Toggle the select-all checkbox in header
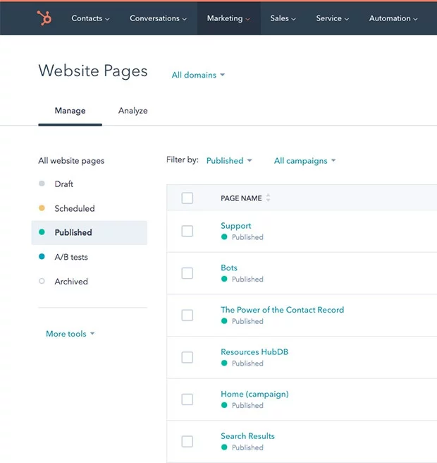The height and width of the screenshot is (463, 437). (x=187, y=198)
